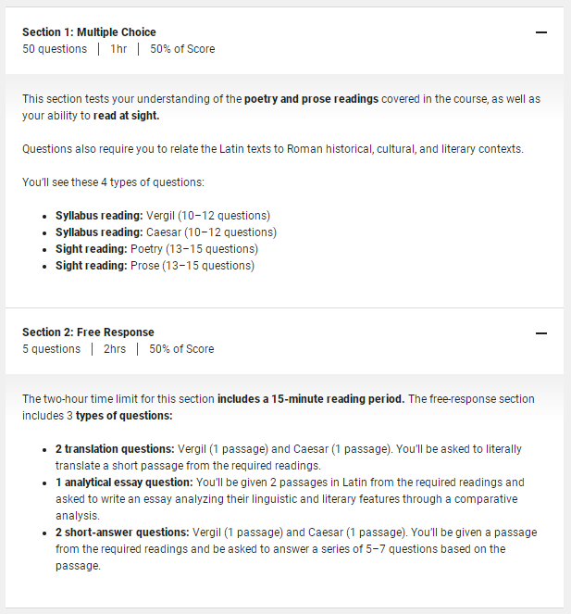571x614 pixels.
Task: Select the "Sight reading: Prose" bullet item
Action: click(x=155, y=266)
